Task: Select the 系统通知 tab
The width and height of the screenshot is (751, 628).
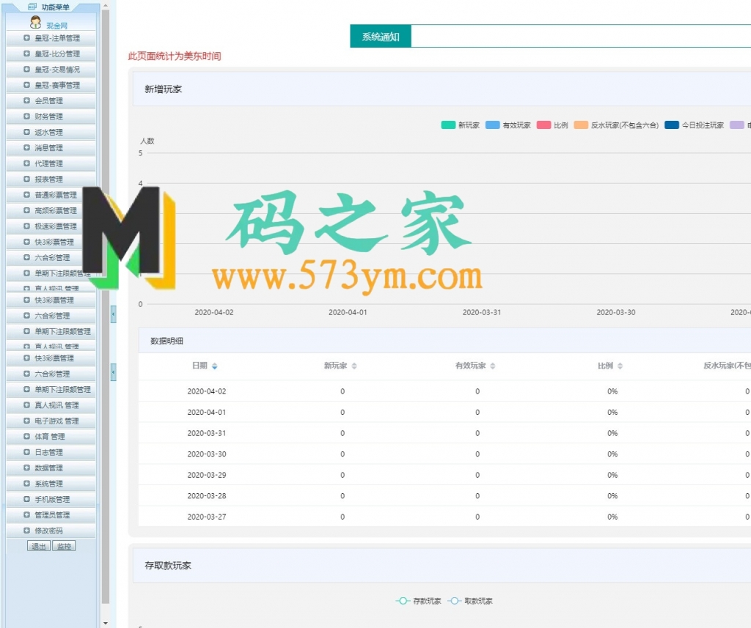Action: pos(381,37)
